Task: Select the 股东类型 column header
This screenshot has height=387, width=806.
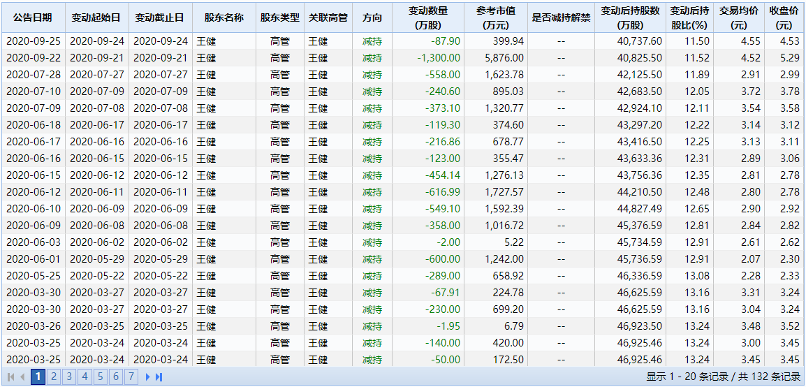Action: [279, 17]
